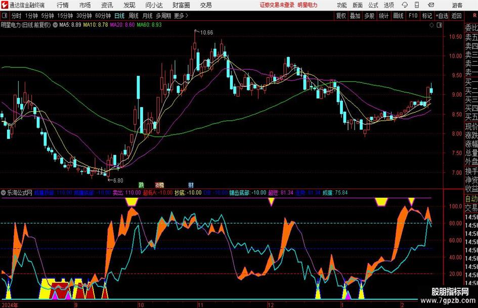Image resolution: width=478 pixels, height=308 pixels.
Task: Click the blue 财 marker on the chart
Action: pyautogui.click(x=191, y=185)
